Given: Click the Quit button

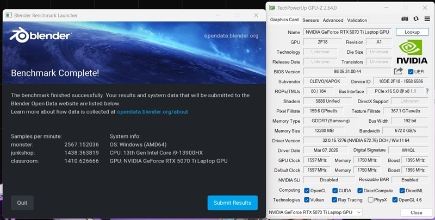Looking at the screenshot, I should coord(22,203).
